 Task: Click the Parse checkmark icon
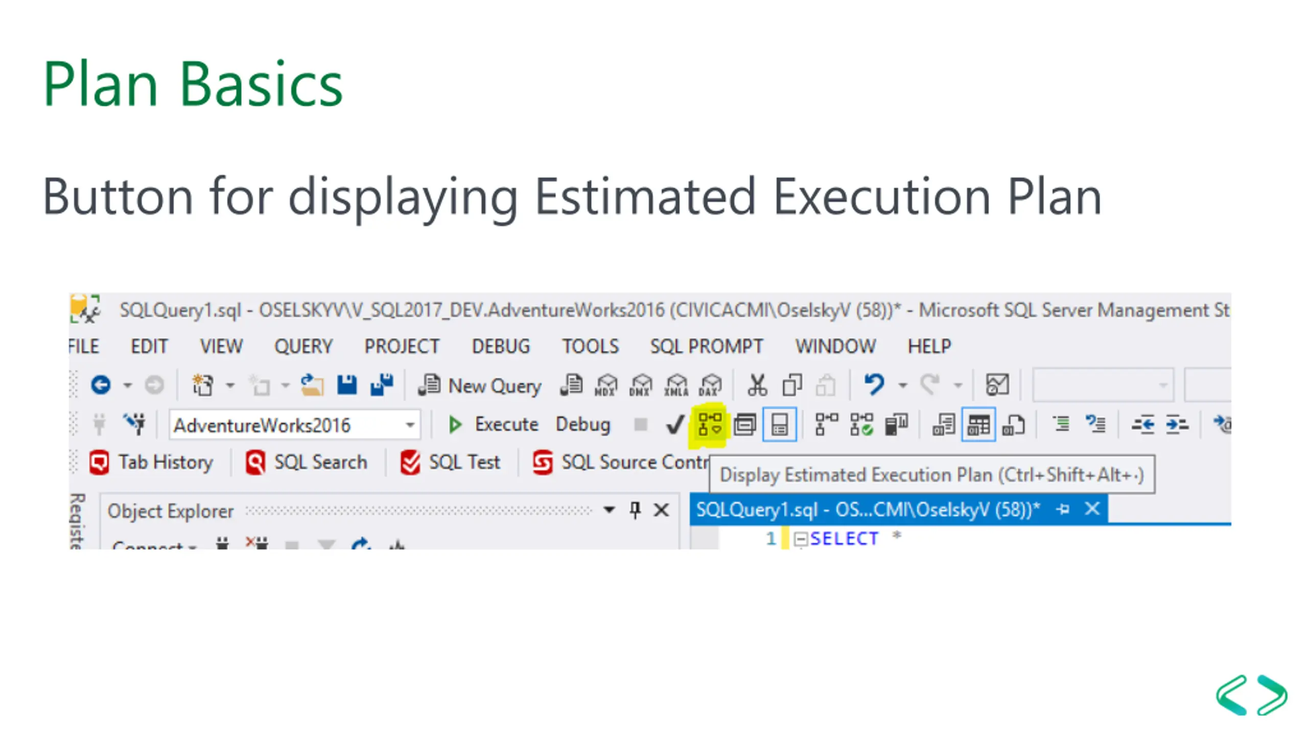click(x=674, y=425)
